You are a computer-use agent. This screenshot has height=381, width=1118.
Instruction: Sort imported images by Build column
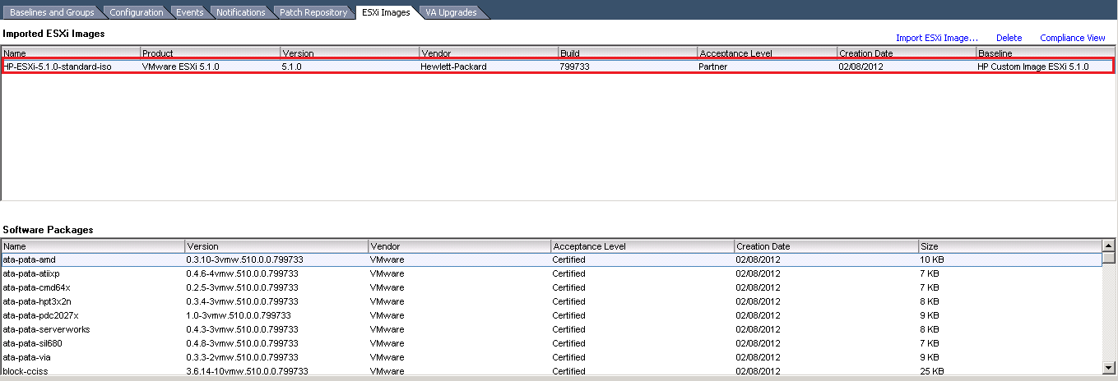tap(627, 53)
